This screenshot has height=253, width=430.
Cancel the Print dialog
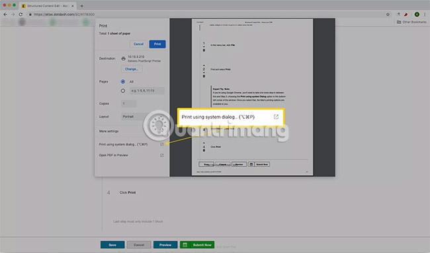tap(138, 44)
